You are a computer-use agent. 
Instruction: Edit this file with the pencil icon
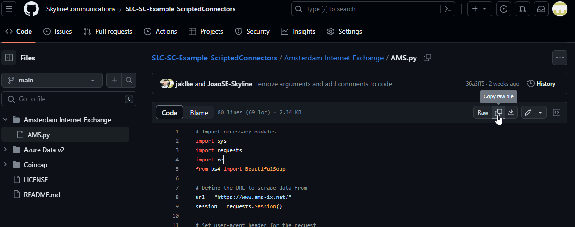click(x=528, y=112)
